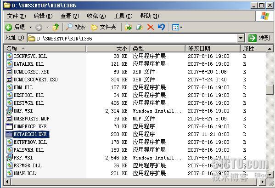Click the 2,394 KB size of DMP.MSI
The width and height of the screenshot is (275, 188).
coord(116,111)
